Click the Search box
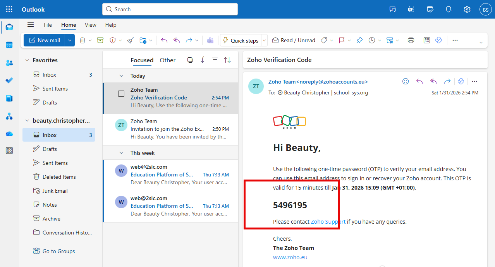Image resolution: width=495 pixels, height=267 pixels. [170, 9]
